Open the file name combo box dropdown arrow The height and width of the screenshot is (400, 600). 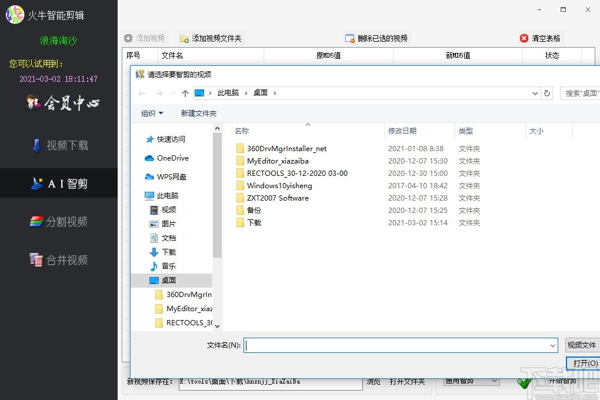point(552,346)
